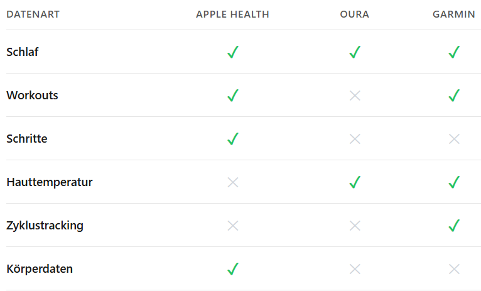This screenshot has height=291, width=481.
Task: Click the Datenart column header
Action: (33, 14)
